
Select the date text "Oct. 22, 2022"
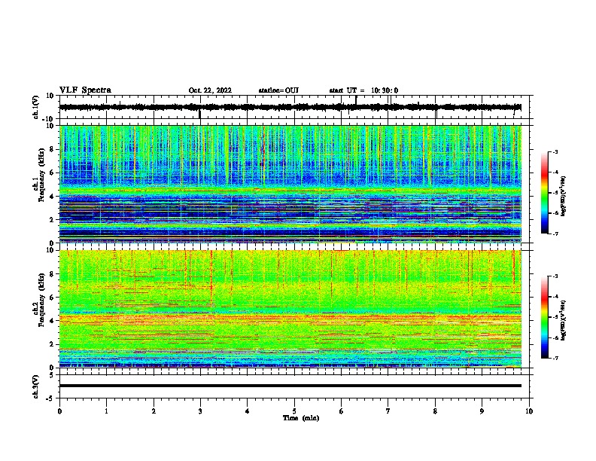(210, 90)
